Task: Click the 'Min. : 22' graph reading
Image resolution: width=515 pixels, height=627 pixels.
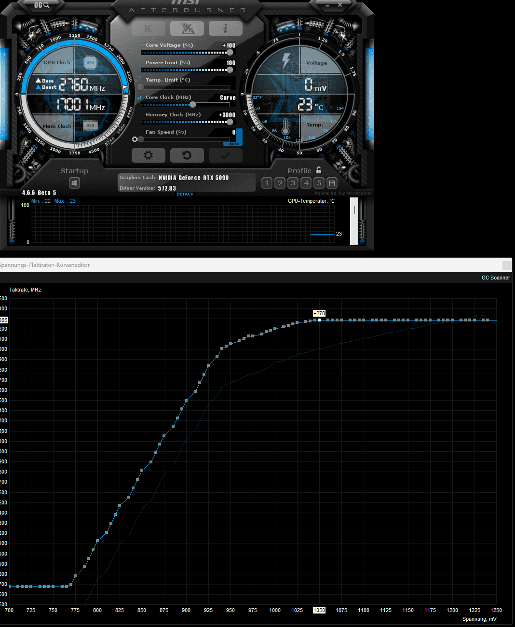Action: [x=41, y=201]
